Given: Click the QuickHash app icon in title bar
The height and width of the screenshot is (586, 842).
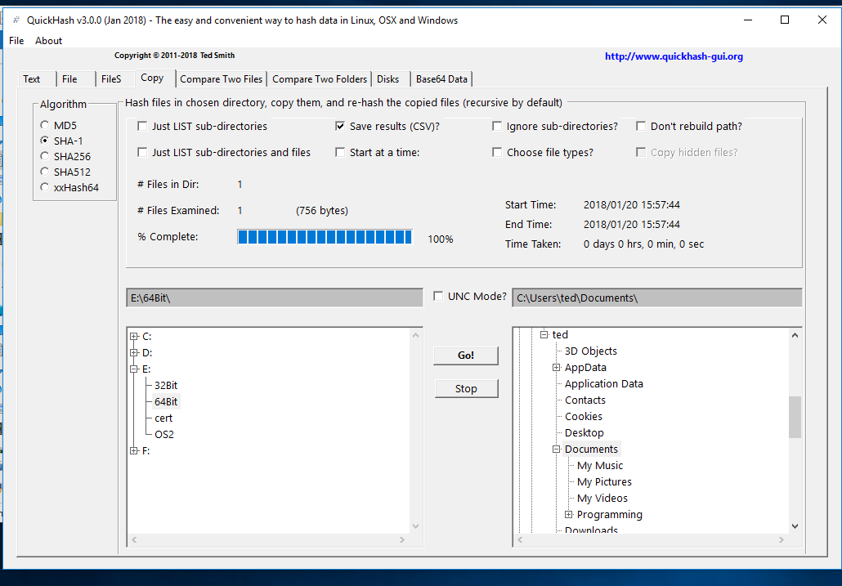Looking at the screenshot, I should click(x=16, y=20).
